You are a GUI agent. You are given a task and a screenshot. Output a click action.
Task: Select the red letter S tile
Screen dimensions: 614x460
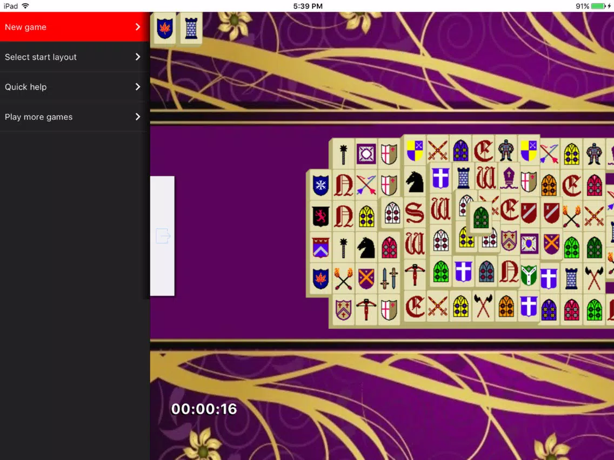tap(415, 213)
